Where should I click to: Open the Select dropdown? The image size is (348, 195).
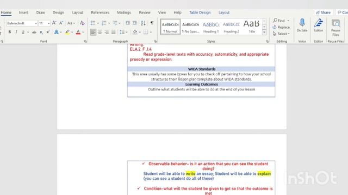[281, 34]
